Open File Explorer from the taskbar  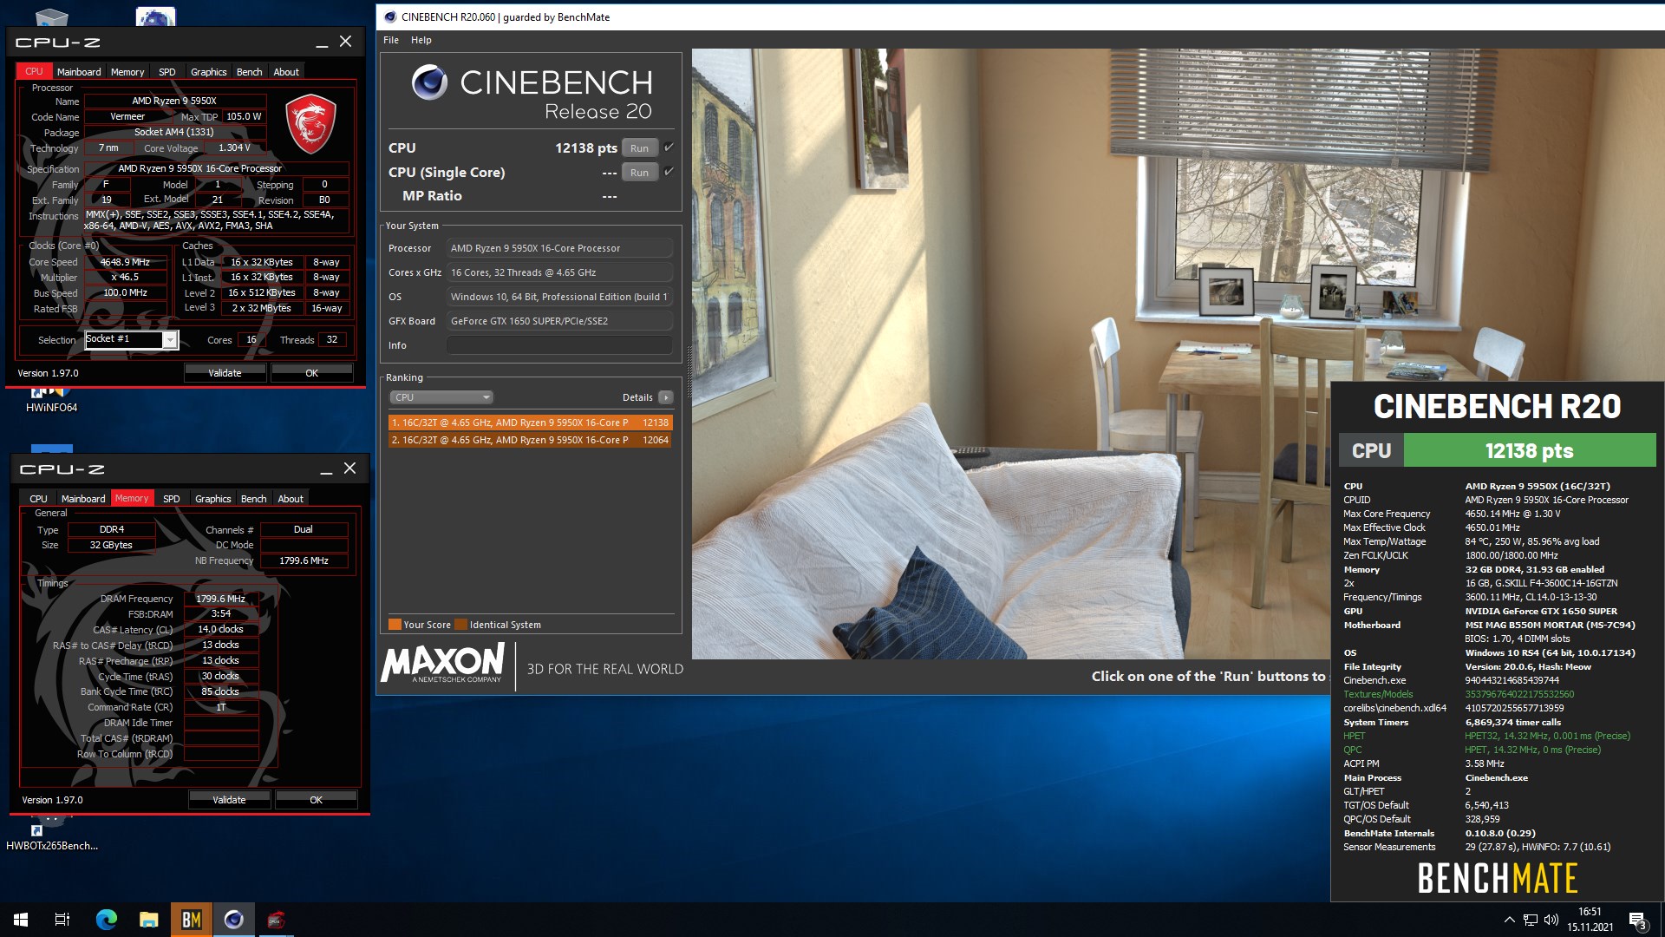[x=148, y=920]
